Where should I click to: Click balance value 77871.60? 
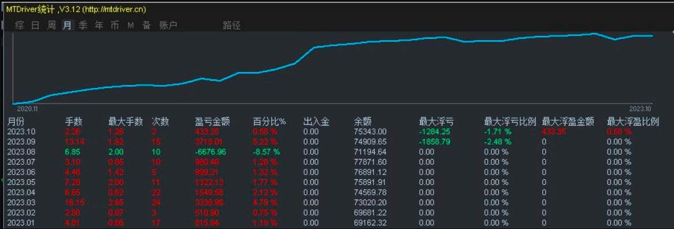point(370,162)
